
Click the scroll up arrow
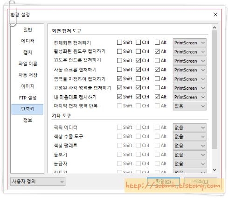(214, 28)
